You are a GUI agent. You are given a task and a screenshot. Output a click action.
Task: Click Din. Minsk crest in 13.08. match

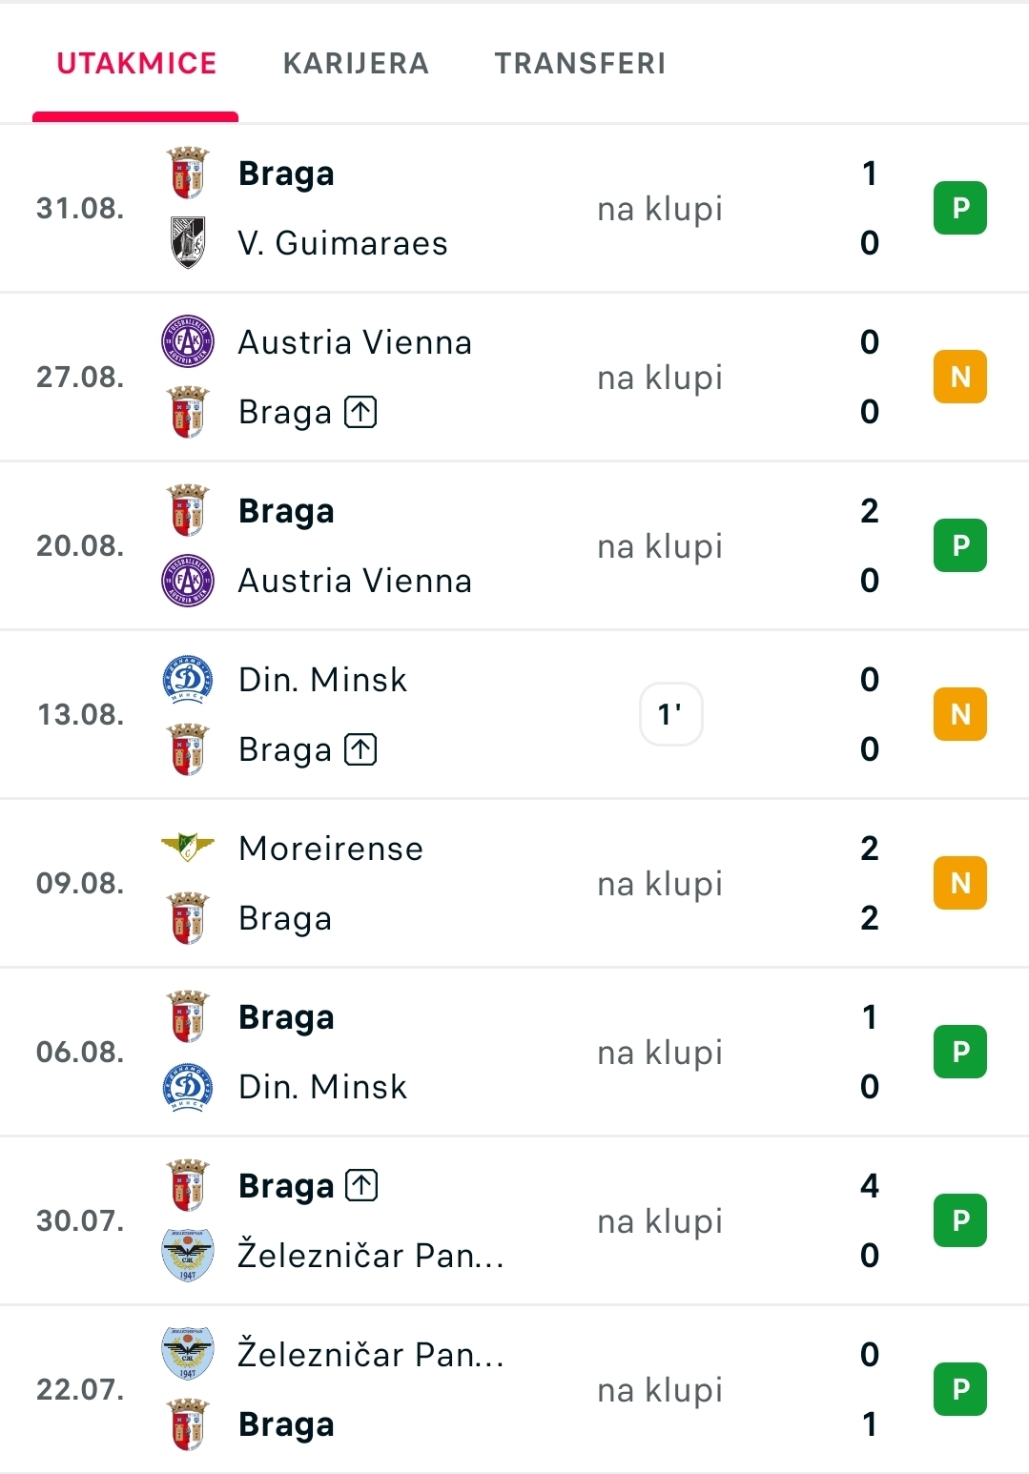pyautogui.click(x=188, y=679)
